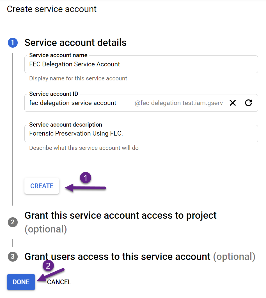266x298 pixels.
Task: Click the @fec-delegation-test.iam.gserv domain suffix
Action: tap(179, 103)
